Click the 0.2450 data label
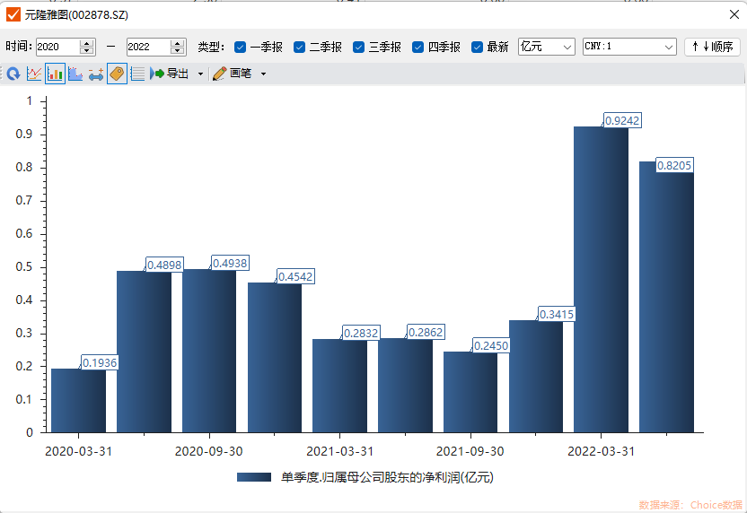The height and width of the screenshot is (513, 747). tap(491, 345)
